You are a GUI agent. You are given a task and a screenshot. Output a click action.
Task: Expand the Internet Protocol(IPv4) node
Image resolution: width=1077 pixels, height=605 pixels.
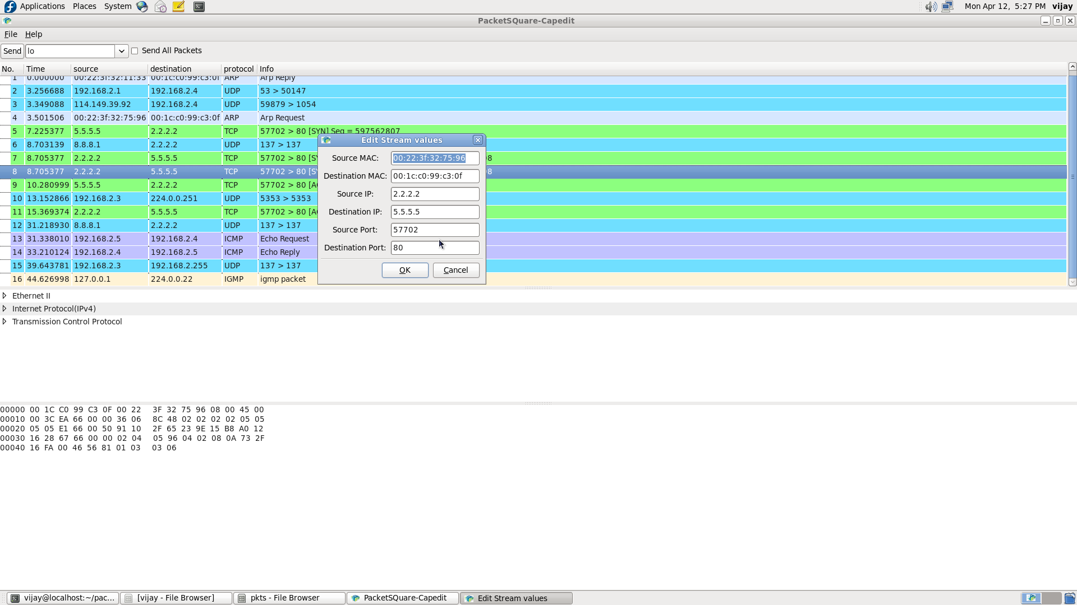[4, 309]
